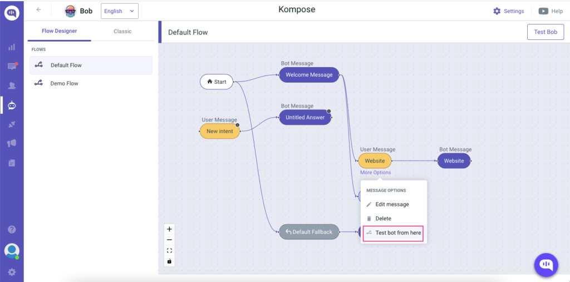Click the Test Bob button
The image size is (570, 282).
point(546,32)
